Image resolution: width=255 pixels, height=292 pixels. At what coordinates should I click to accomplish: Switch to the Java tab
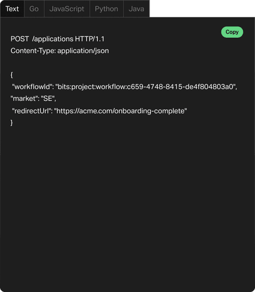tap(136, 9)
